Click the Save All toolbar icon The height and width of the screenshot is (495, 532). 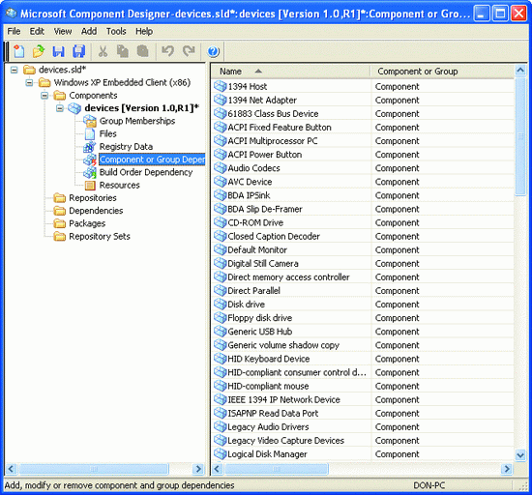tap(79, 51)
